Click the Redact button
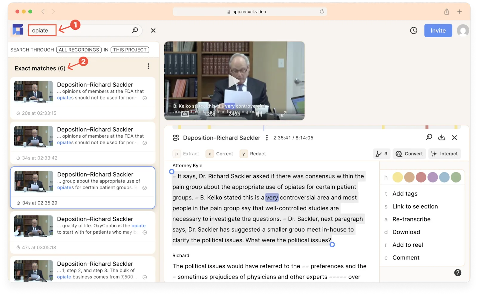Image resolution: width=478 pixels, height=295 pixels. pos(253,154)
